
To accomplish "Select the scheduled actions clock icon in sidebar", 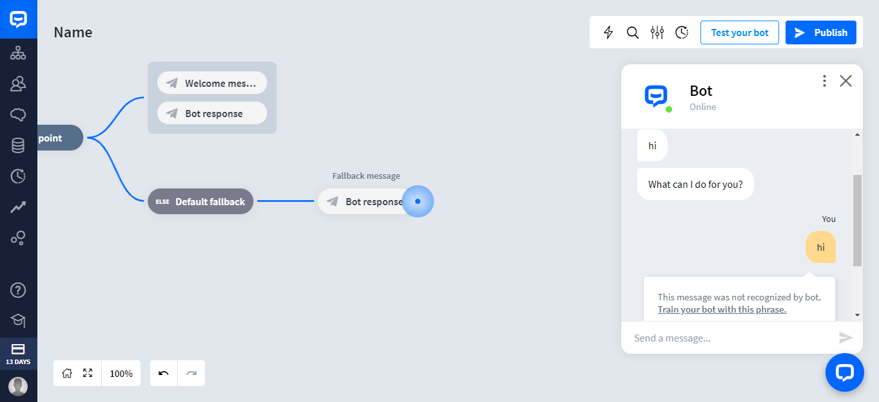I will [x=18, y=176].
